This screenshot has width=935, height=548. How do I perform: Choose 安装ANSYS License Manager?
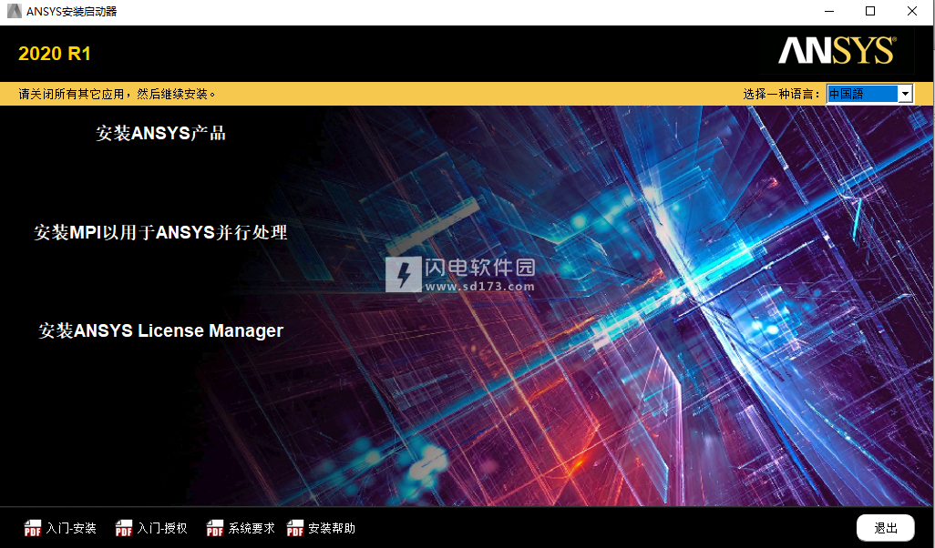(x=160, y=330)
